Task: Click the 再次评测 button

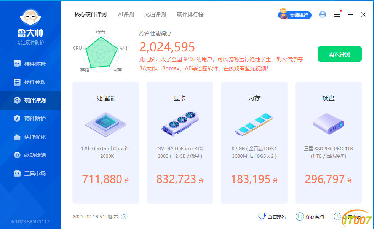Action: click(x=340, y=54)
